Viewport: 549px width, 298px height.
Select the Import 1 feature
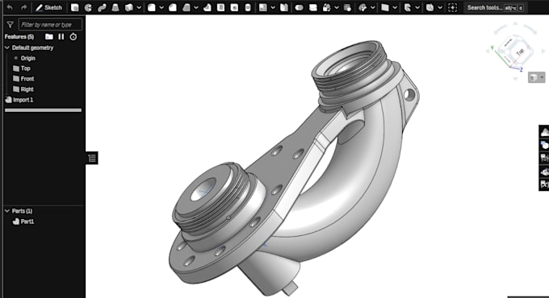23,100
